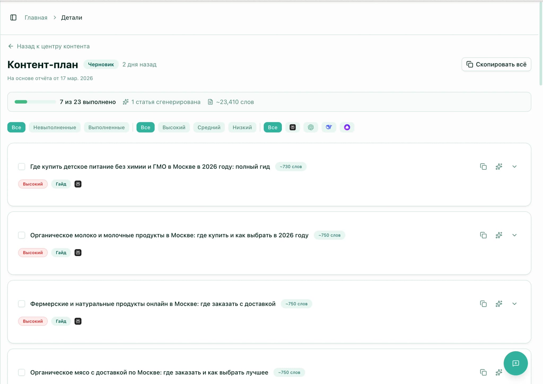Tick the farm products online checkbox
The image size is (543, 384).
(x=22, y=304)
